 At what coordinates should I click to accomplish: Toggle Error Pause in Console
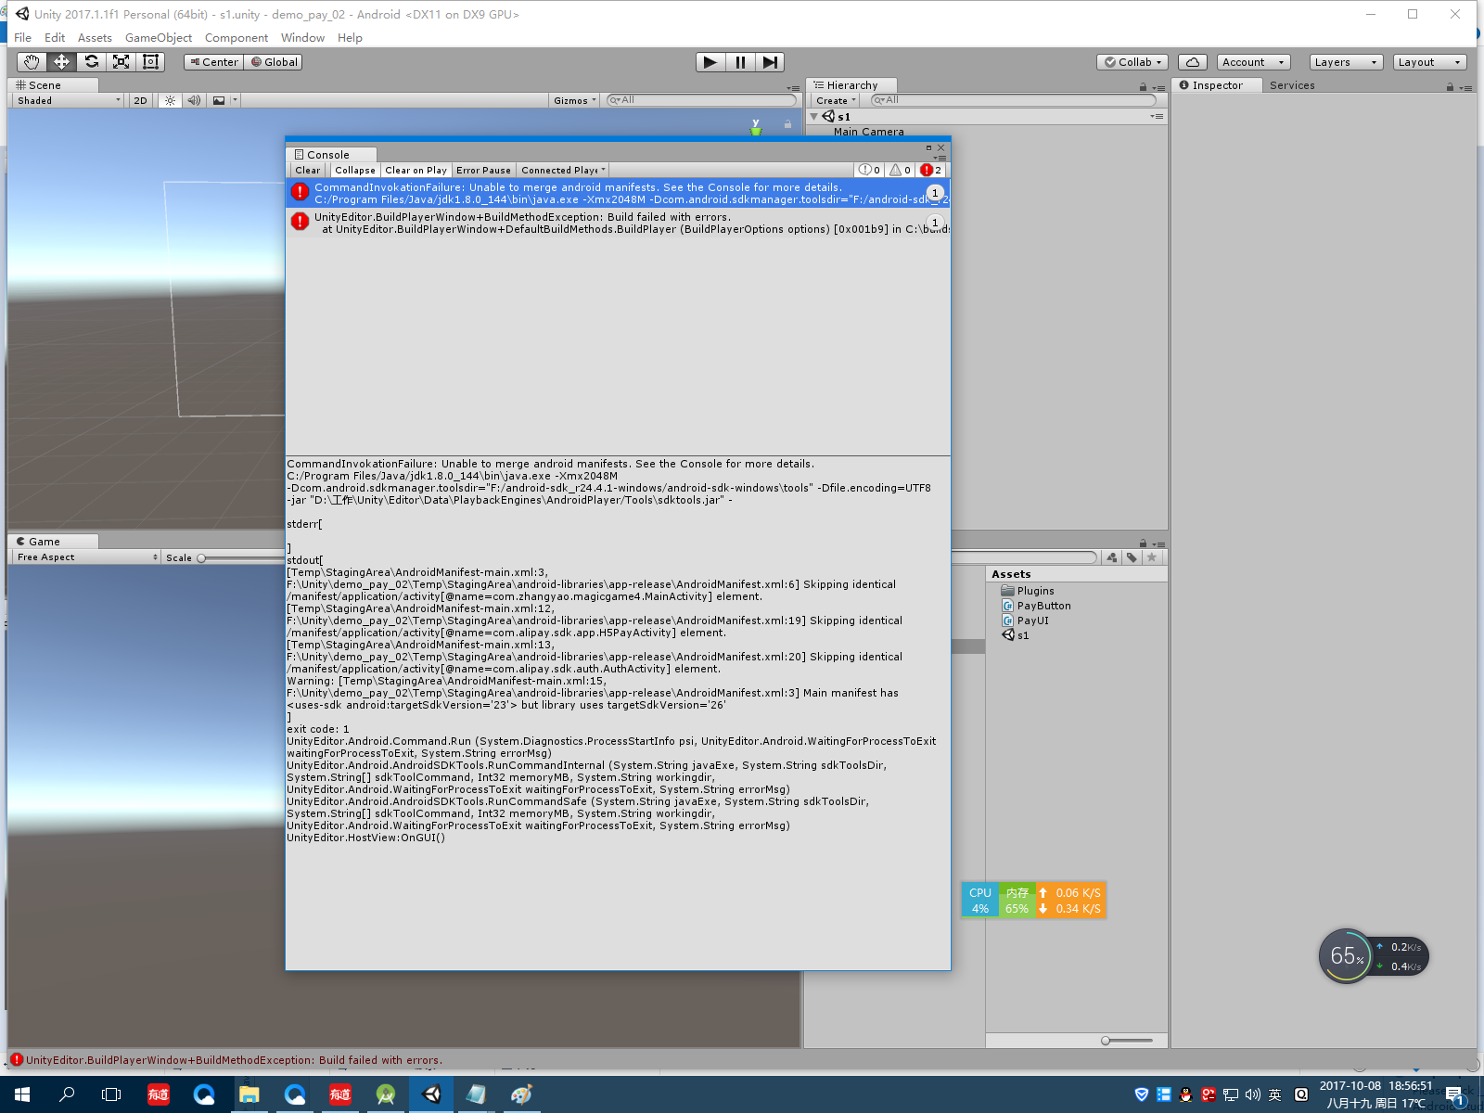[483, 170]
